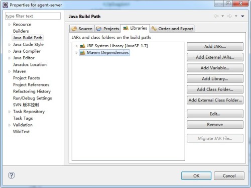This screenshot has width=251, height=188.
Task: Click the Add JARs button
Action: pyautogui.click(x=215, y=46)
